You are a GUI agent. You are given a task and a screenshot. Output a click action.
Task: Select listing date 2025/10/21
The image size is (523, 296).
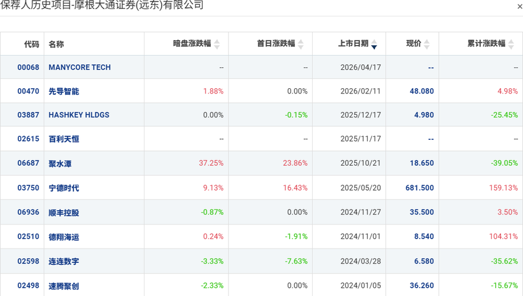pyautogui.click(x=361, y=163)
